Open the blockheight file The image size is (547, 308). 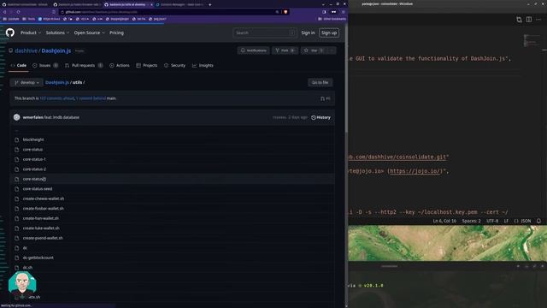[33, 139]
